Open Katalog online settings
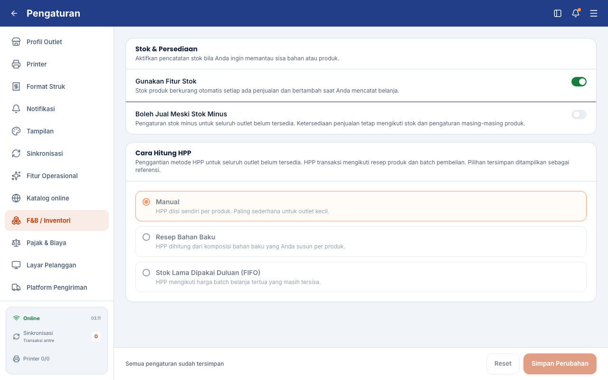The width and height of the screenshot is (608, 380). click(57, 198)
